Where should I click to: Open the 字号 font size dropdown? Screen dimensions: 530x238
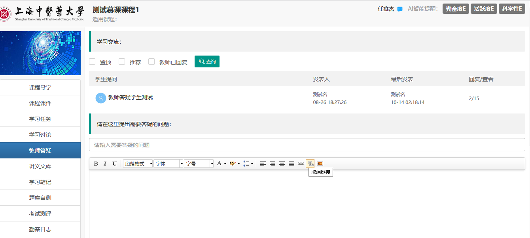coord(199,164)
